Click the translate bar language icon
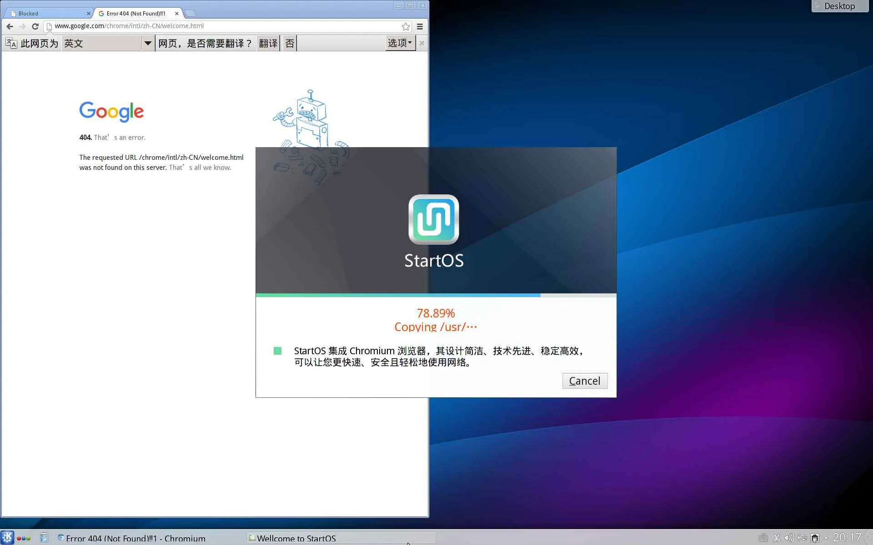 (x=11, y=43)
